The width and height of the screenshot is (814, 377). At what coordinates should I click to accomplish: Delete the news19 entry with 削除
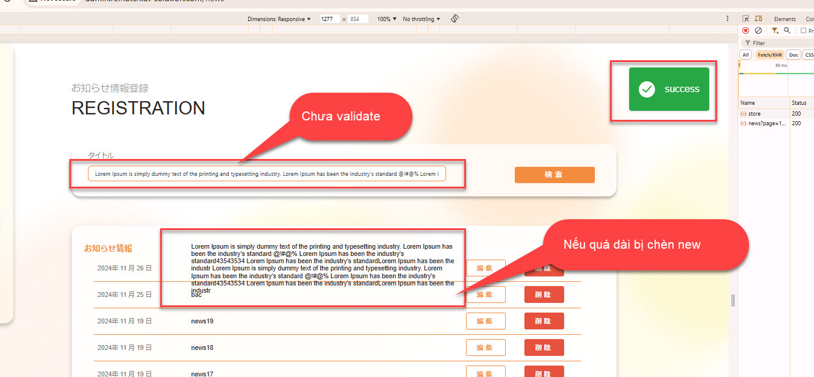[544, 321]
